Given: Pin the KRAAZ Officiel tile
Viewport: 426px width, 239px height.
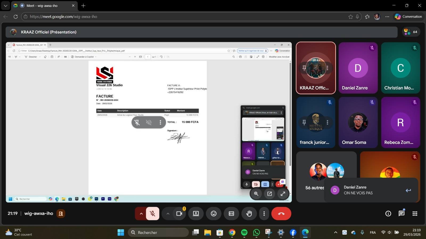Looking at the screenshot, I should (304, 68).
